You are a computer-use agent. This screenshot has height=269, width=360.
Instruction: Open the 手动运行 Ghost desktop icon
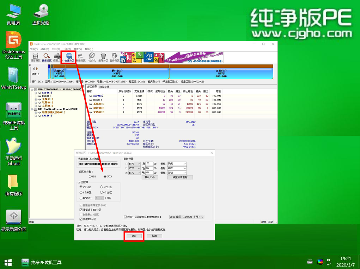13,152
